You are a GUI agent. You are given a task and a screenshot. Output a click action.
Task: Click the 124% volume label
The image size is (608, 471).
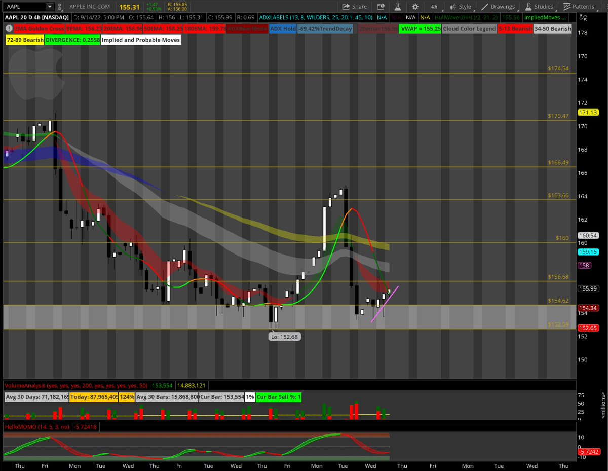(126, 397)
